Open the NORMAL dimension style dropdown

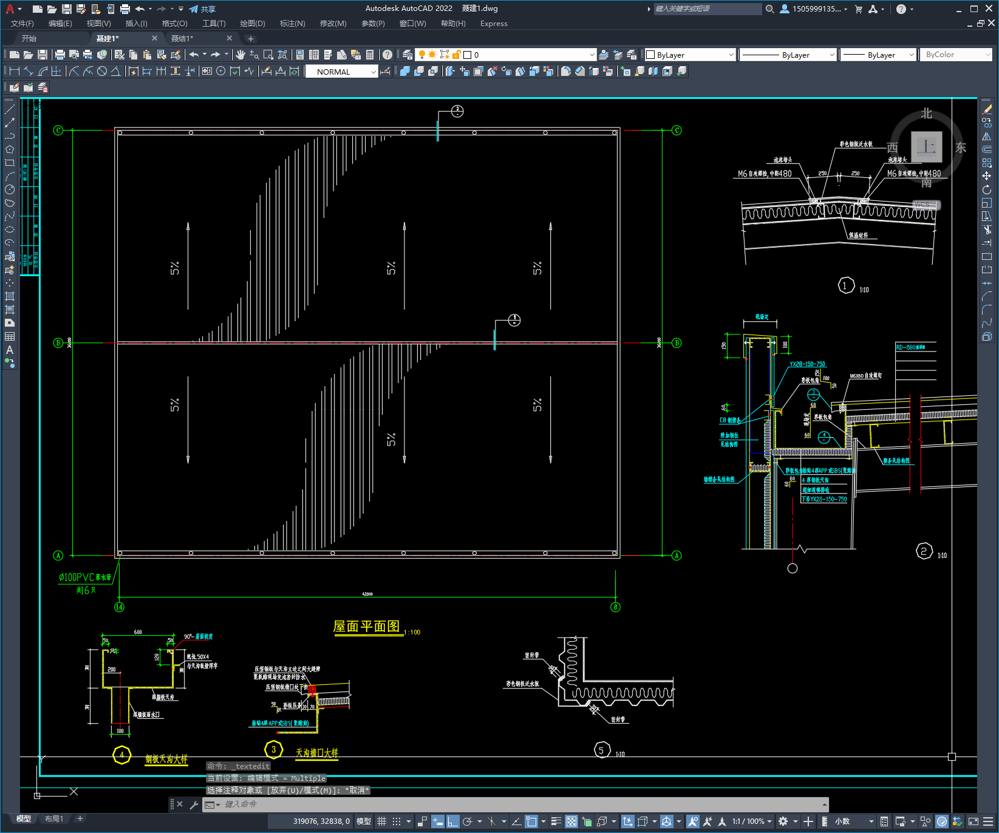[x=342, y=72]
